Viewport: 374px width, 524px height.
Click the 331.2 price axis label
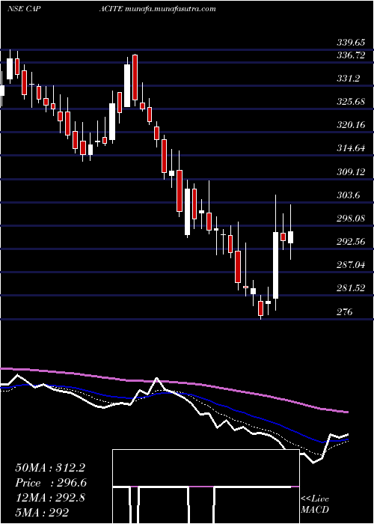click(349, 79)
